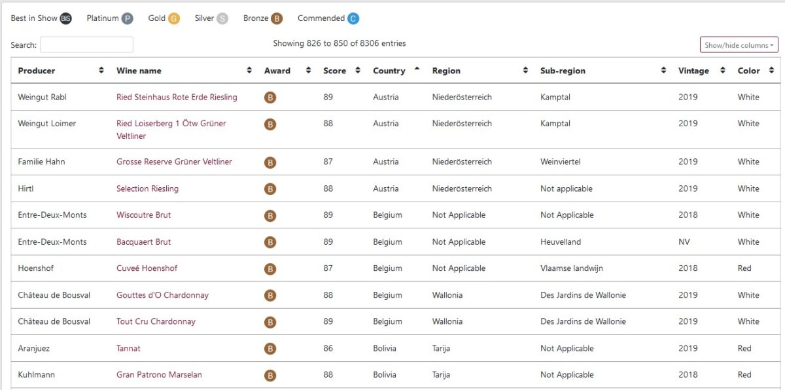The width and height of the screenshot is (785, 390).
Task: Click the Best in Show BIS legend badge
Action: (65, 19)
